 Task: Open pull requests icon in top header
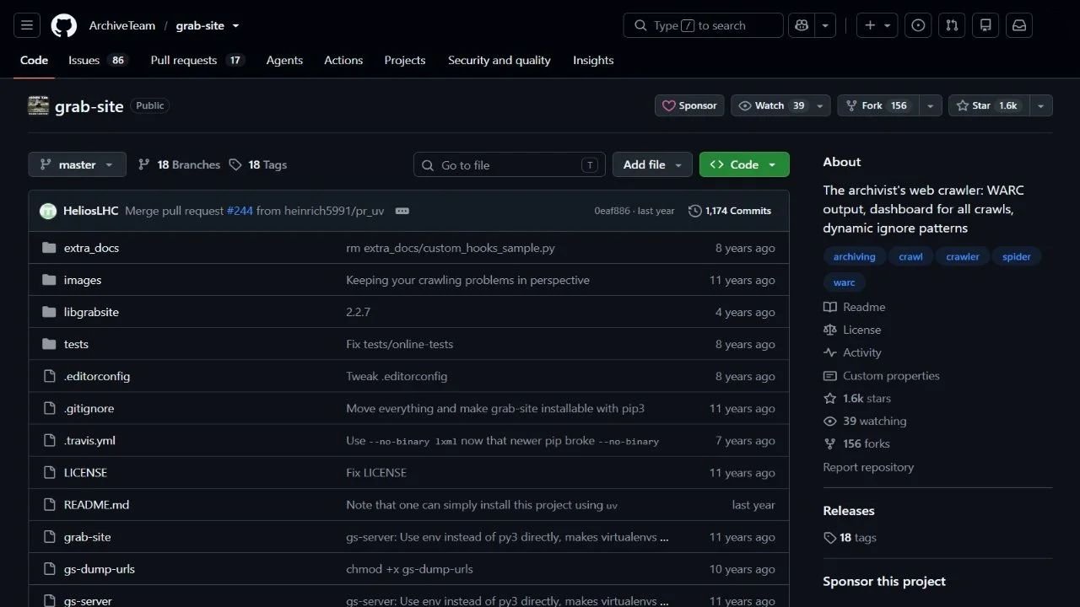coord(952,25)
